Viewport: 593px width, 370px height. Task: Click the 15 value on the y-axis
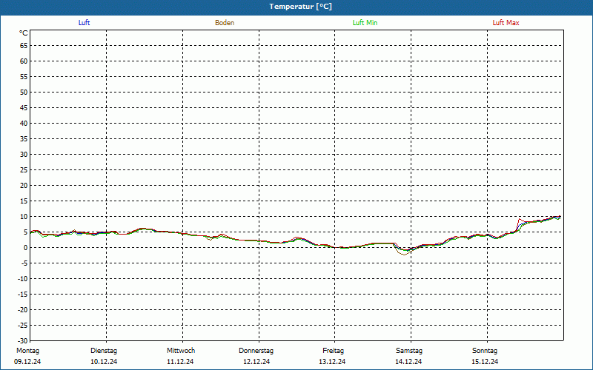click(24, 201)
